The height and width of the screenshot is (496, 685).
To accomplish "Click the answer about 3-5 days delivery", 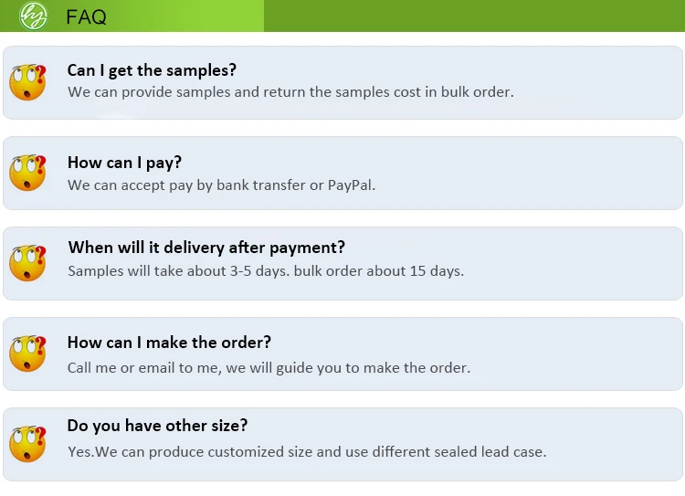I will 265,271.
